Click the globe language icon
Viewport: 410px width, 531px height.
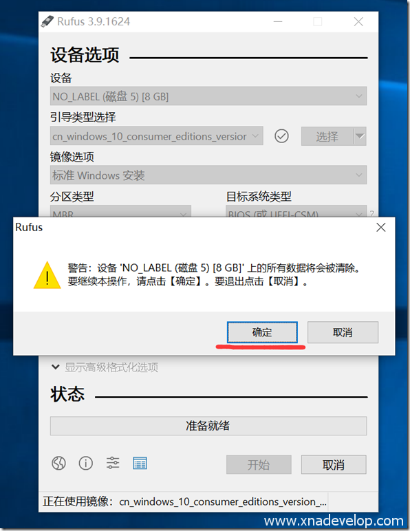tap(58, 463)
